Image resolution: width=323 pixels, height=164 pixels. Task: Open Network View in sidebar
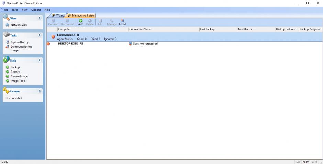point(19,25)
